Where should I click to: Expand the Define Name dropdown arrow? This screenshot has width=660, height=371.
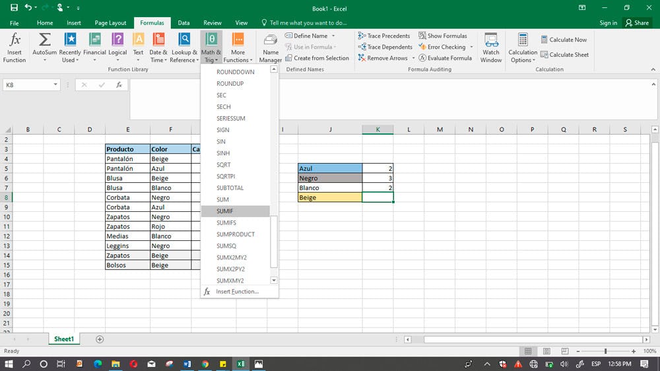[x=333, y=36]
